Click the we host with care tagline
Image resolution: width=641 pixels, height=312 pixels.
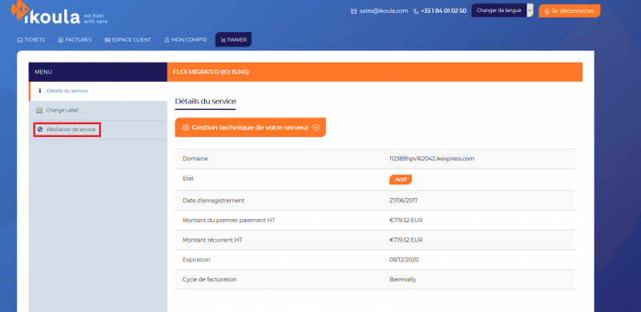pyautogui.click(x=95, y=18)
